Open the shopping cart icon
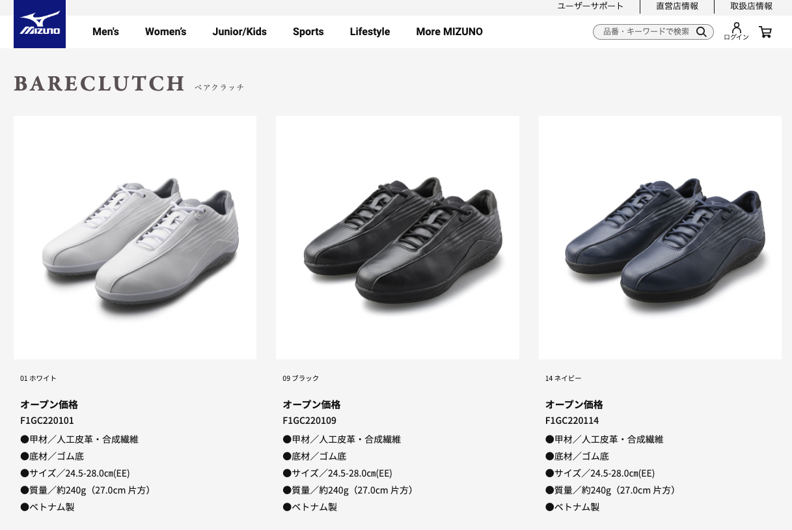This screenshot has height=530, width=792. [x=765, y=32]
